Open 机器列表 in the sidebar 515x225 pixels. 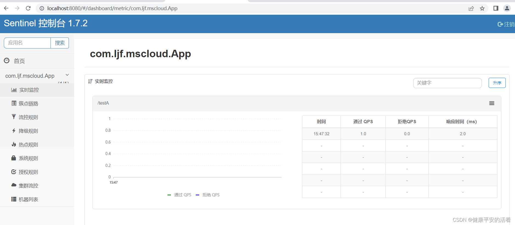click(x=37, y=199)
